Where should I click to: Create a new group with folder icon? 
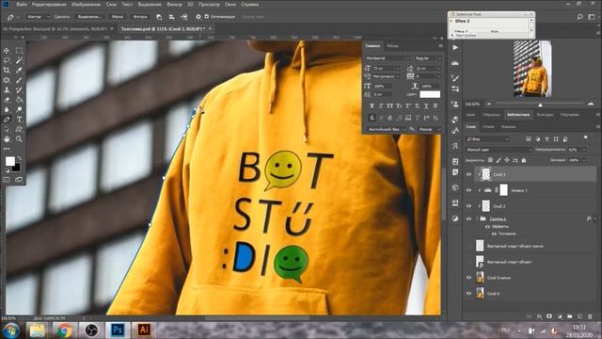pos(570,316)
